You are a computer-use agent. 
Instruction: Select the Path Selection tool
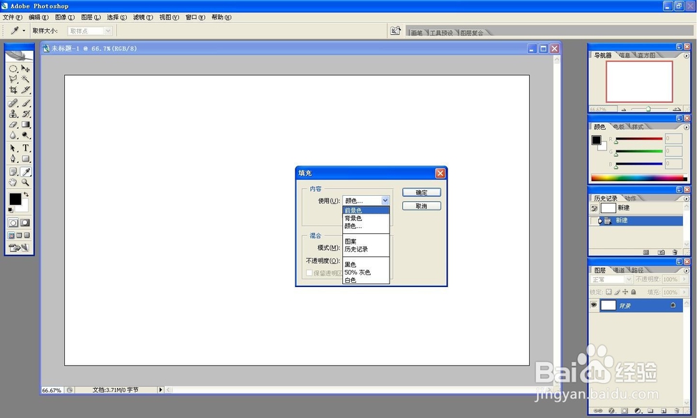(x=13, y=148)
